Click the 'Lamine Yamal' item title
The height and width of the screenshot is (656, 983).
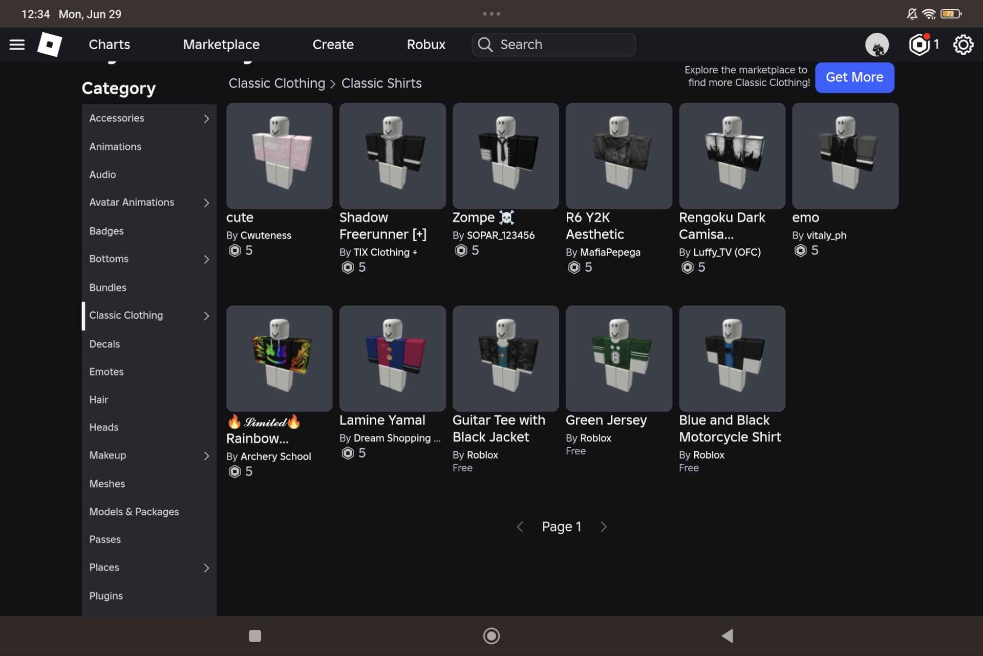click(x=382, y=420)
